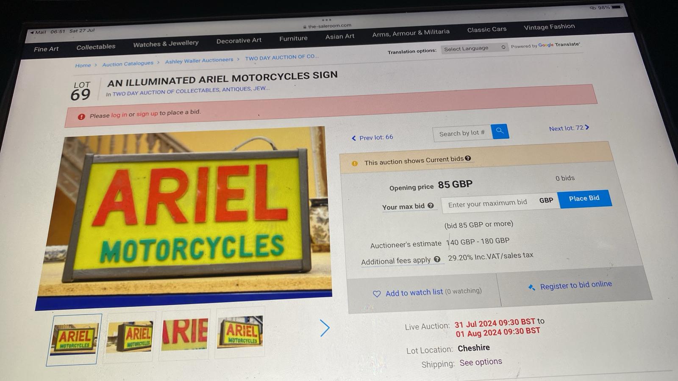
Task: Click the log in link
Action: pyautogui.click(x=119, y=115)
